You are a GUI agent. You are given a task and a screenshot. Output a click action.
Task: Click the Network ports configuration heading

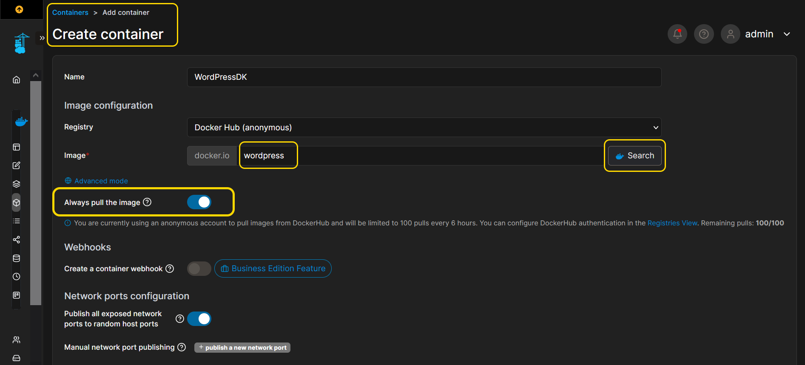[127, 296]
